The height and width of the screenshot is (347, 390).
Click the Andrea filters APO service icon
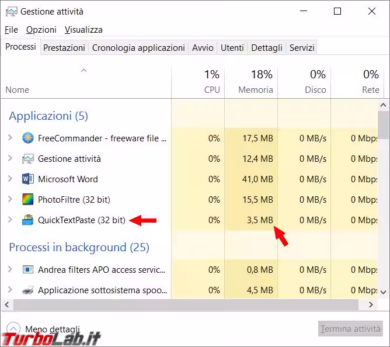click(x=28, y=270)
